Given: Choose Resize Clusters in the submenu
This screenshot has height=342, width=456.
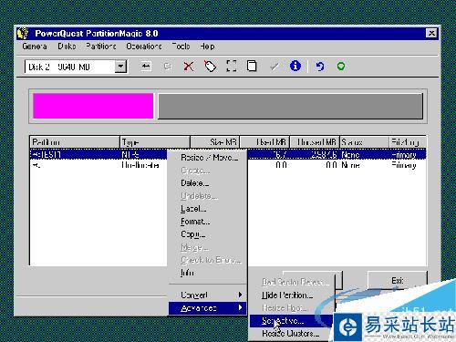Looking at the screenshot, I should point(291,334).
